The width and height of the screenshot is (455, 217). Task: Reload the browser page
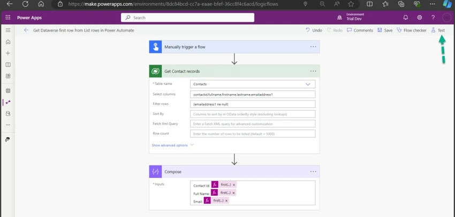coord(25,4)
